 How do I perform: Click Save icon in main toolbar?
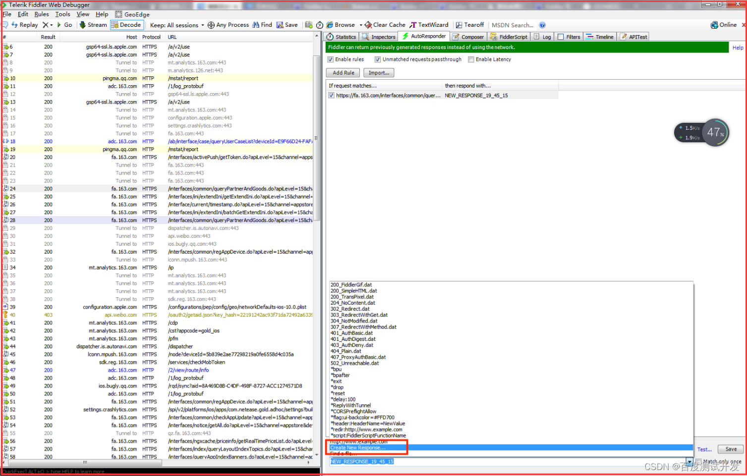click(x=287, y=25)
